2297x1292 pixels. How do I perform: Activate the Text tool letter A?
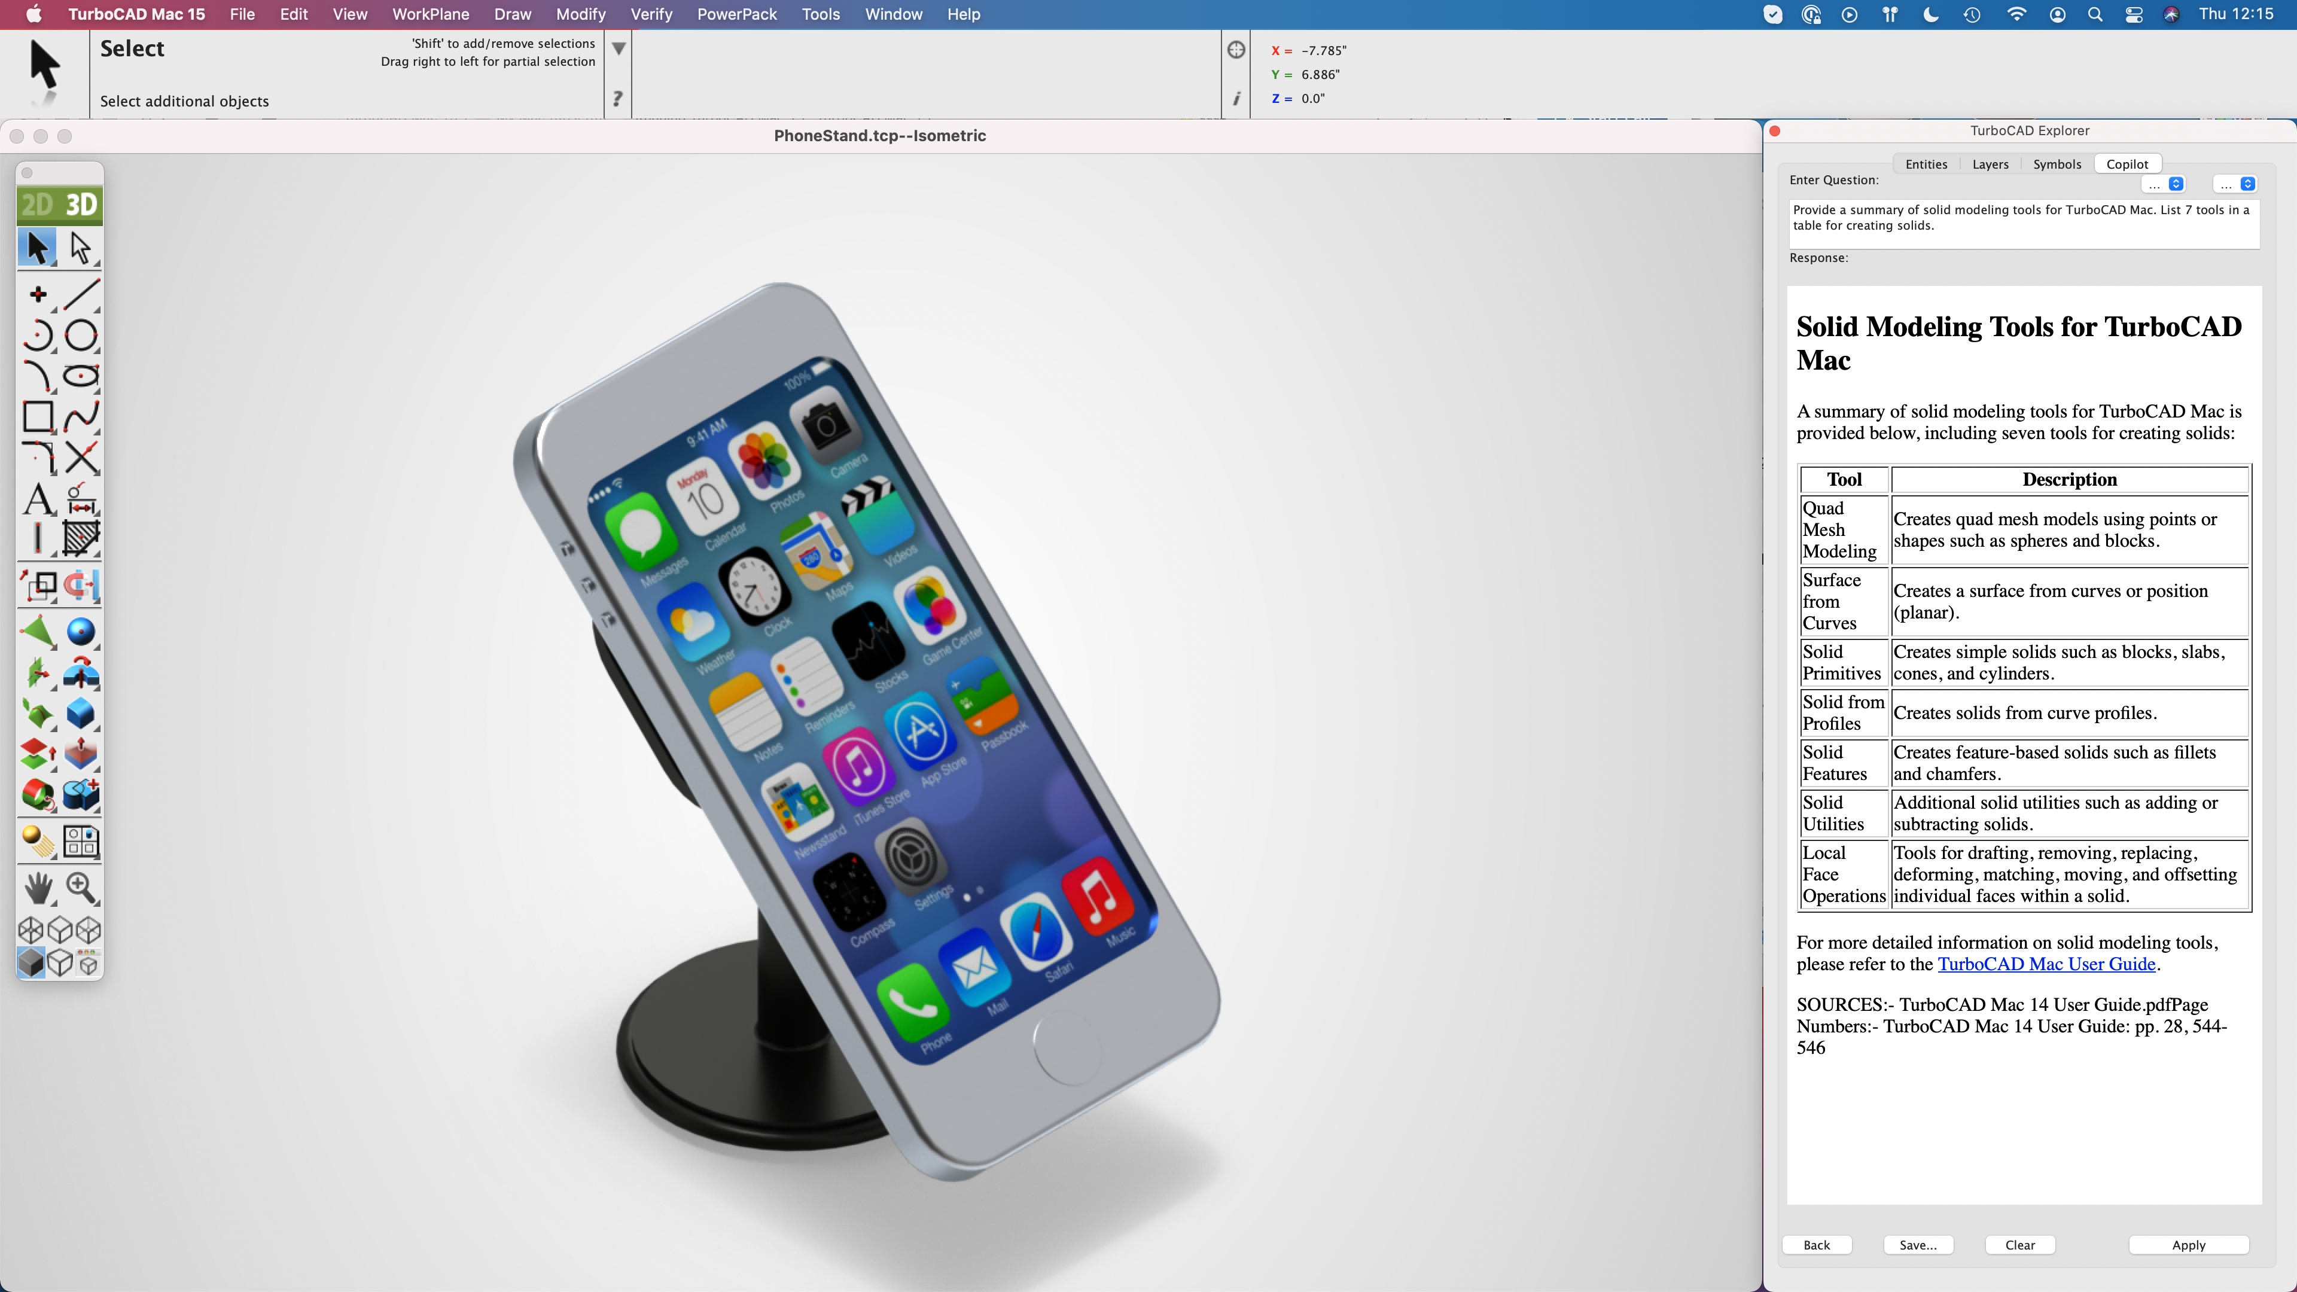click(x=38, y=499)
